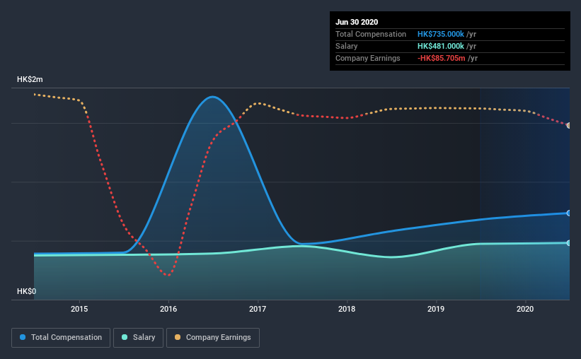Click the Salary endpoint marker at 2020
The height and width of the screenshot is (359, 581).
click(x=568, y=243)
